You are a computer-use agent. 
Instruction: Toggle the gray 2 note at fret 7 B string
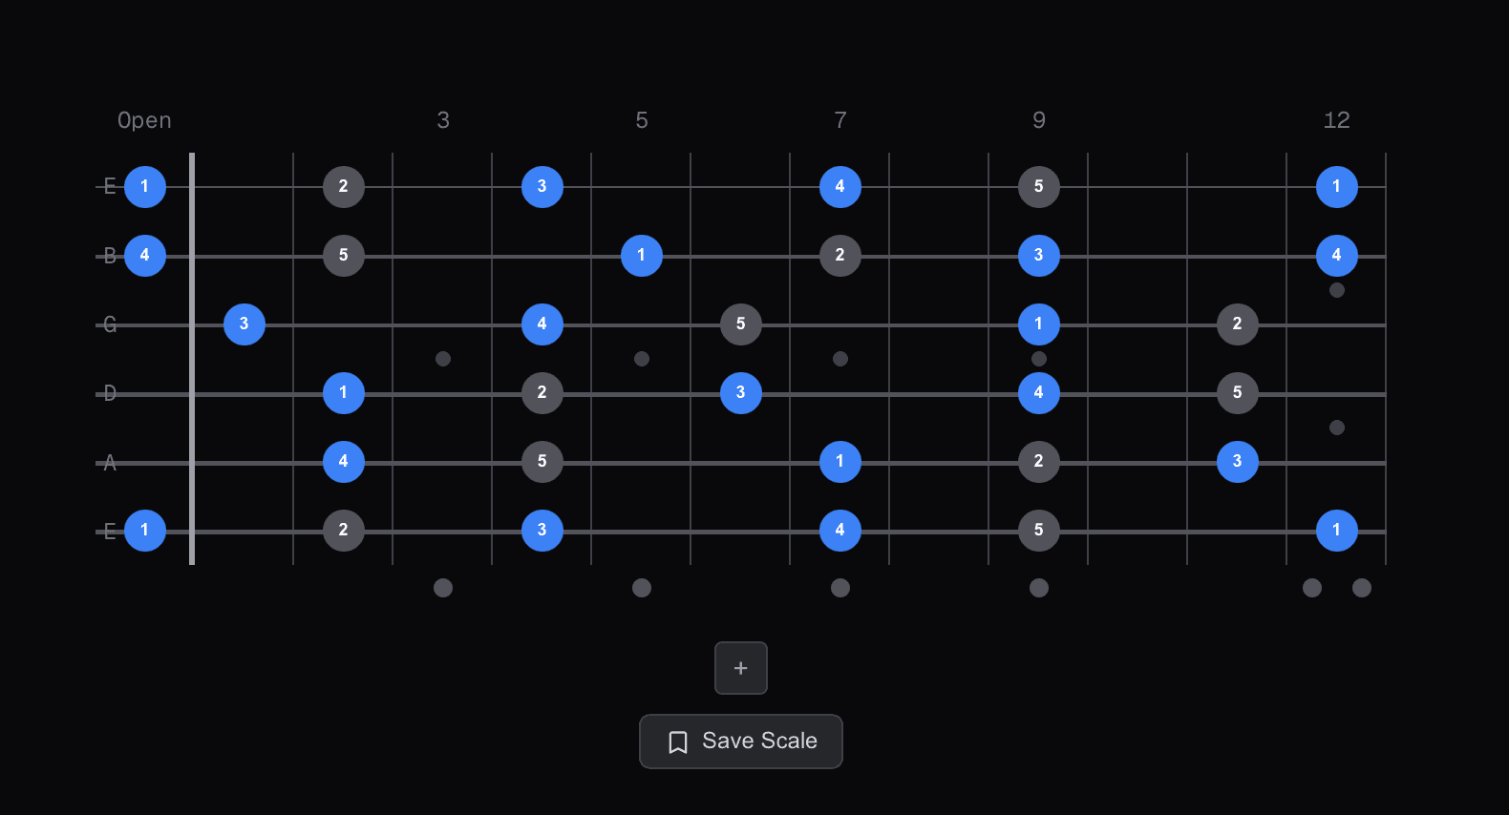click(840, 255)
